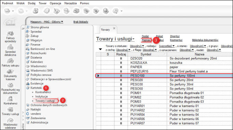The width and height of the screenshot is (233, 130).
Task: Open Biblioteka dokumentów link
Action: pyautogui.click(x=205, y=40)
